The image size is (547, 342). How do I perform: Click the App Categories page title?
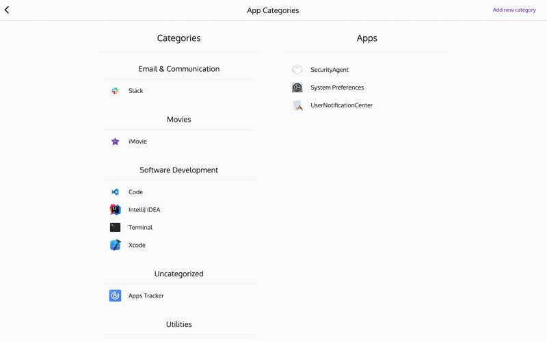[x=273, y=10]
